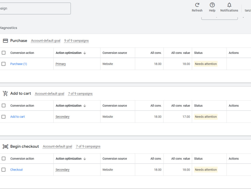
Task: Open the Help icon
Action: (x=212, y=5)
